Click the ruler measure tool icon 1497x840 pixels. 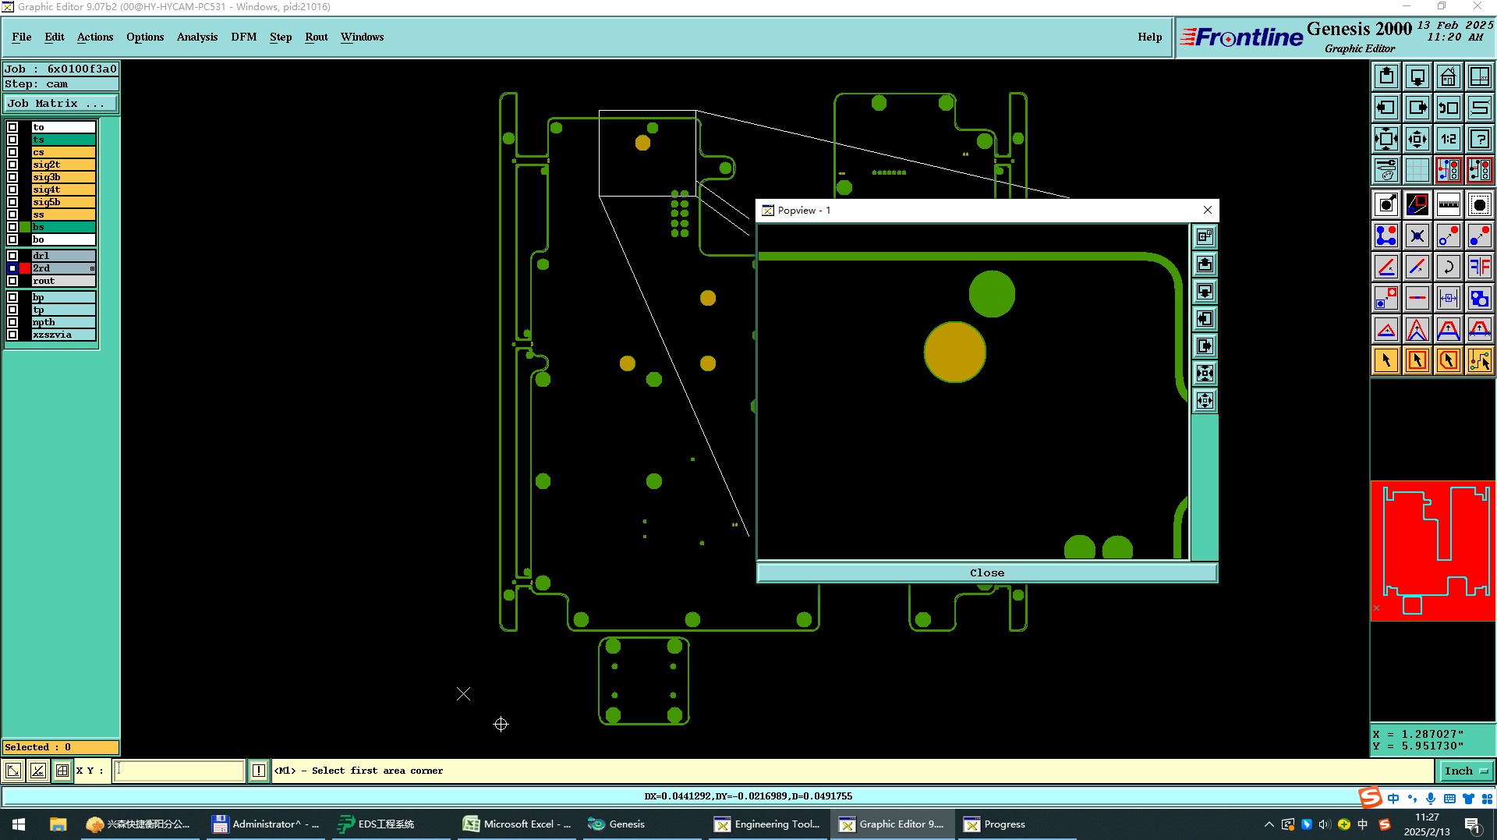(x=1449, y=204)
